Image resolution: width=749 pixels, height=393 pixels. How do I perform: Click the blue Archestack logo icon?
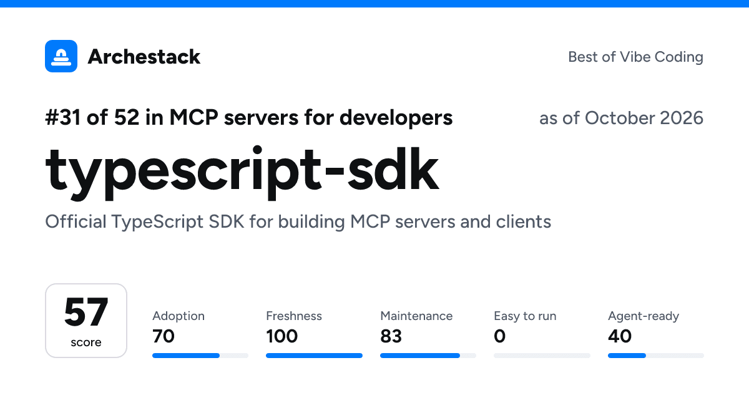coord(61,56)
